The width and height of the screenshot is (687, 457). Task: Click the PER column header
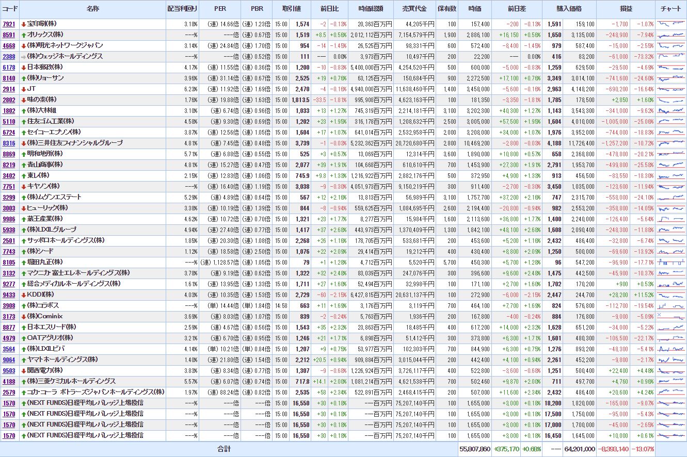[220, 9]
